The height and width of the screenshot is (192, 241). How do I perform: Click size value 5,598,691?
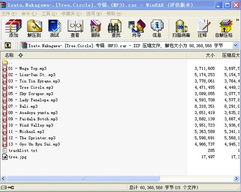(204, 138)
